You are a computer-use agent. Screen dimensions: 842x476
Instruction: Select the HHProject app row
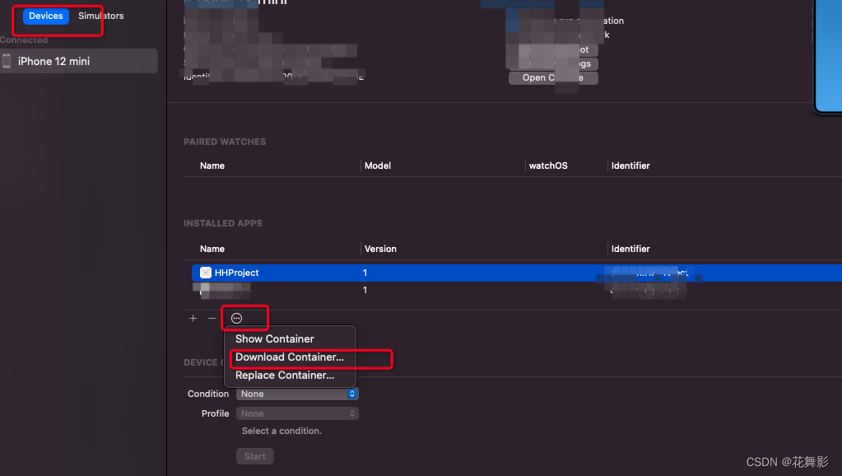coord(517,273)
